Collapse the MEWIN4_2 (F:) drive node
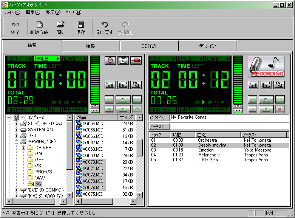The width and height of the screenshot is (295, 218). (16, 142)
